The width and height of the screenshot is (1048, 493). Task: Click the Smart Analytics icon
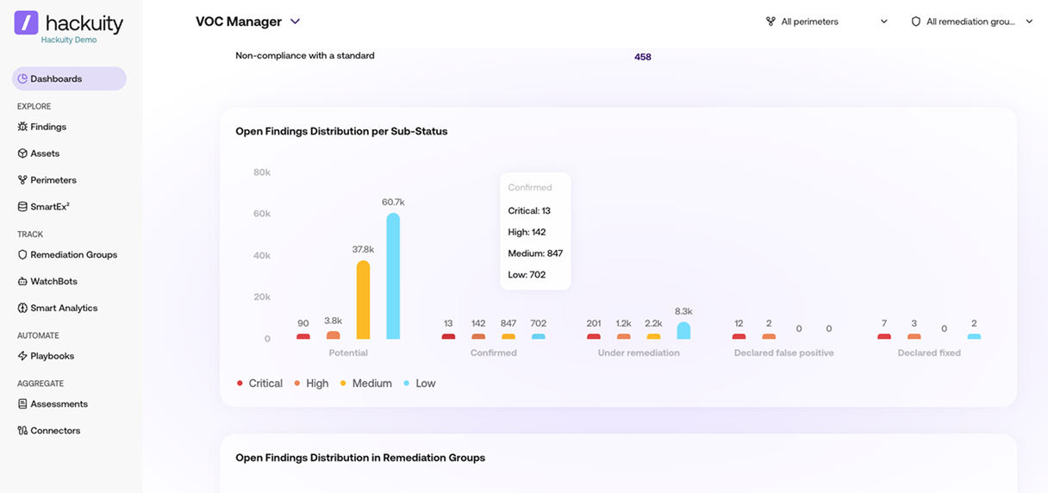point(22,309)
